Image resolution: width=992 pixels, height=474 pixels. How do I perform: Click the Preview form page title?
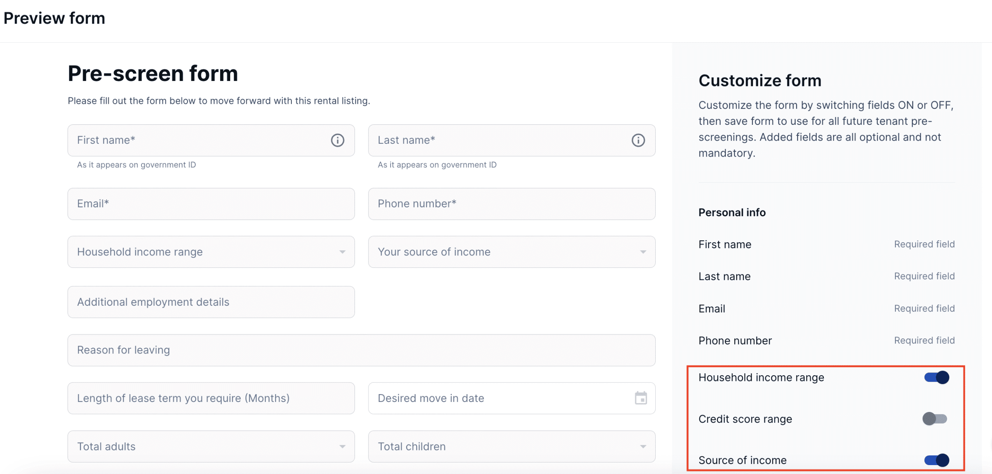[x=54, y=18]
